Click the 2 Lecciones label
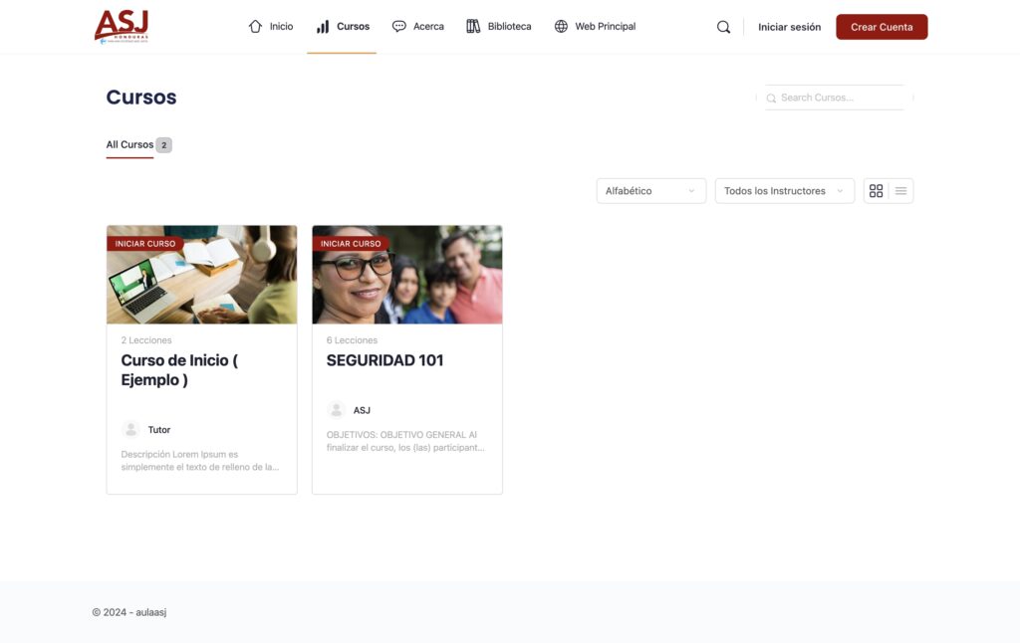 146,340
